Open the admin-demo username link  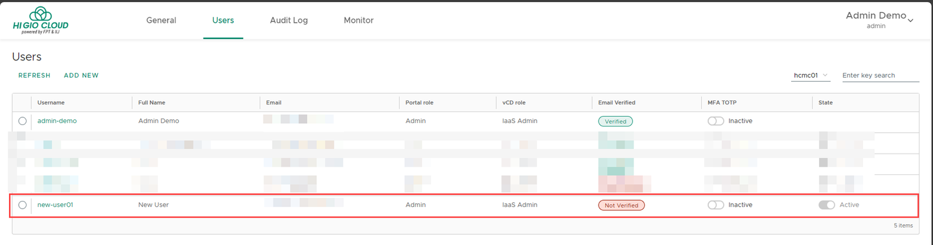[x=57, y=121]
